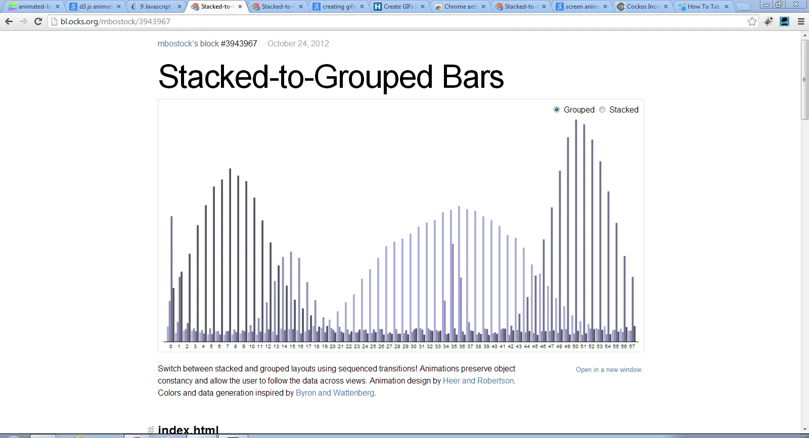The height and width of the screenshot is (438, 809).
Task: Open the Heer and Robertson link
Action: pyautogui.click(x=478, y=380)
